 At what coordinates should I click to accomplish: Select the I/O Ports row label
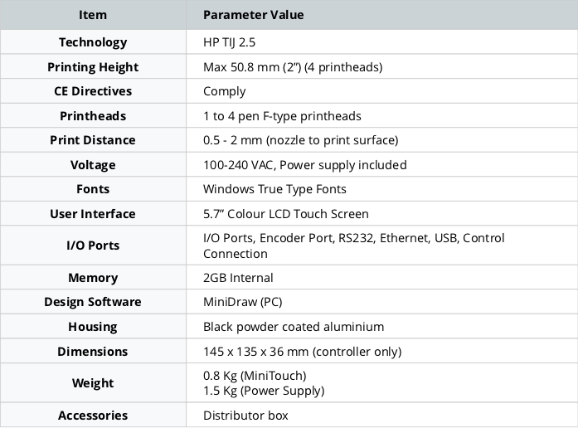[x=93, y=246]
